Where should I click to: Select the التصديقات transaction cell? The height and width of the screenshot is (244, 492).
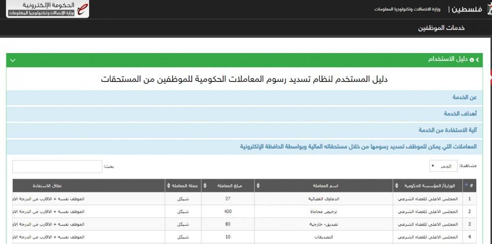pos(324,237)
